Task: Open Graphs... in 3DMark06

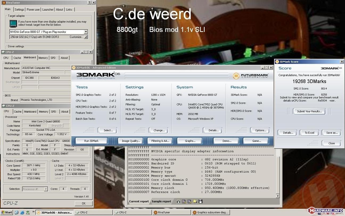Action: click(x=190, y=141)
